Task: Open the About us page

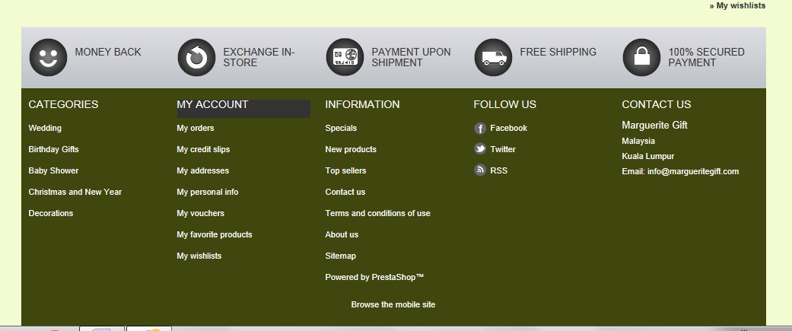Action: (342, 234)
